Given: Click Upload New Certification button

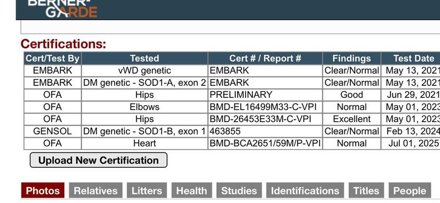Looking at the screenshot, I should tap(98, 160).
